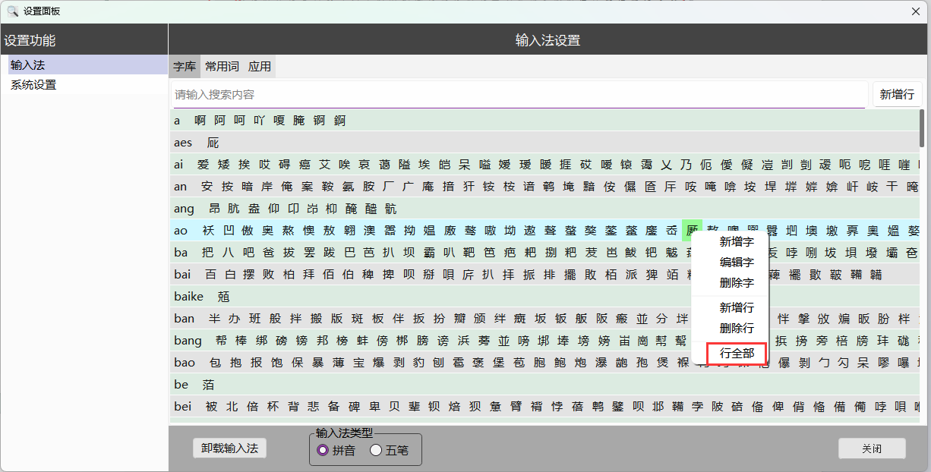Click the 'aes' pinyin row label
The height and width of the screenshot is (472, 931).
pos(183,143)
